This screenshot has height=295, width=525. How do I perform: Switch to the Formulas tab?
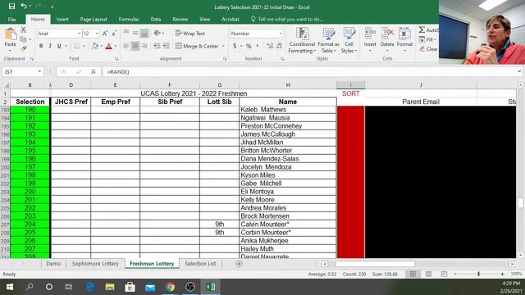(x=129, y=19)
